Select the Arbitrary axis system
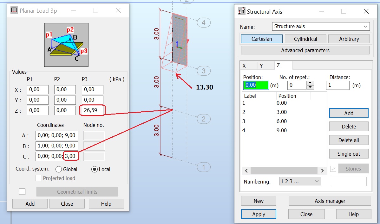 349,39
